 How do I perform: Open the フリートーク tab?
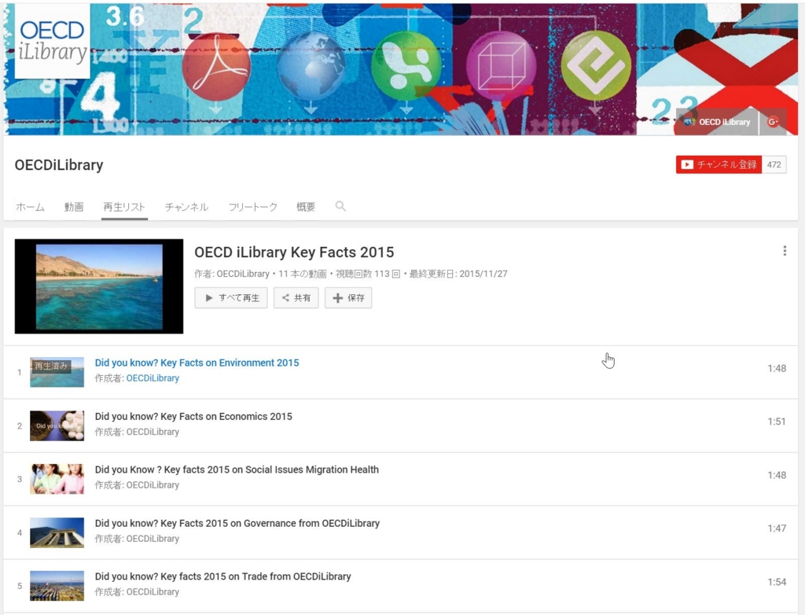pyautogui.click(x=252, y=207)
